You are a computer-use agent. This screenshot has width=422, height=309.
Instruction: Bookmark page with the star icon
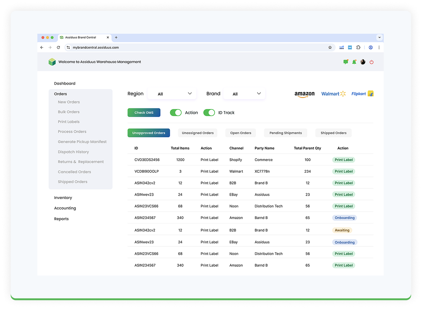click(330, 47)
